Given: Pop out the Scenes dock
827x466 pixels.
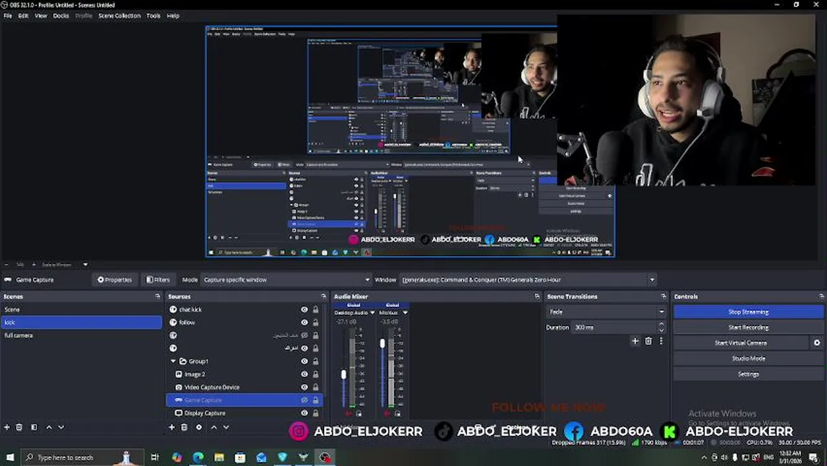Looking at the screenshot, I should pos(157,296).
